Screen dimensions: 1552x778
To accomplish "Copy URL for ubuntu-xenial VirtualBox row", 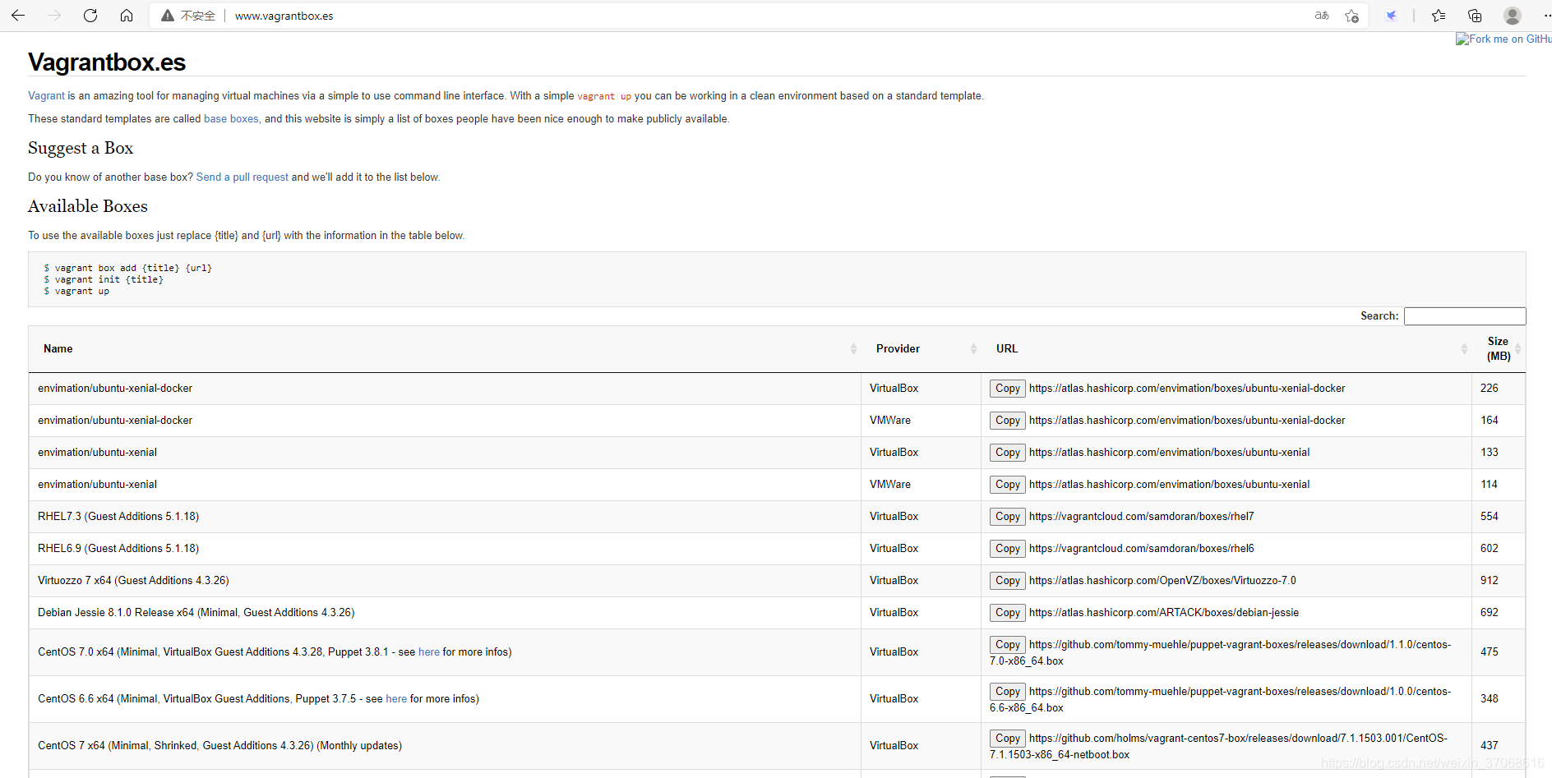I will [1008, 453].
